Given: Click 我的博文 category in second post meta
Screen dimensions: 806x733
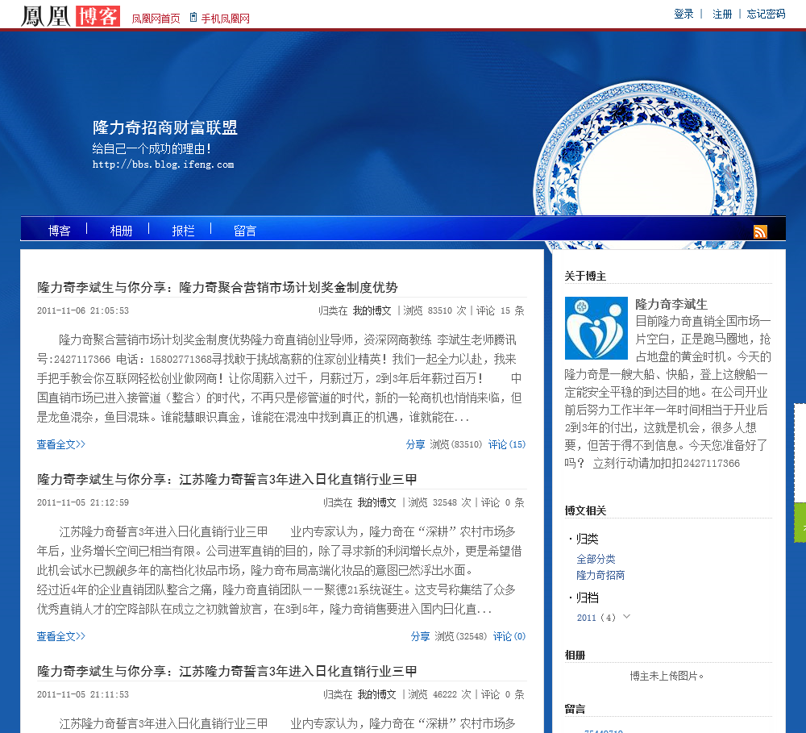Looking at the screenshot, I should [376, 502].
